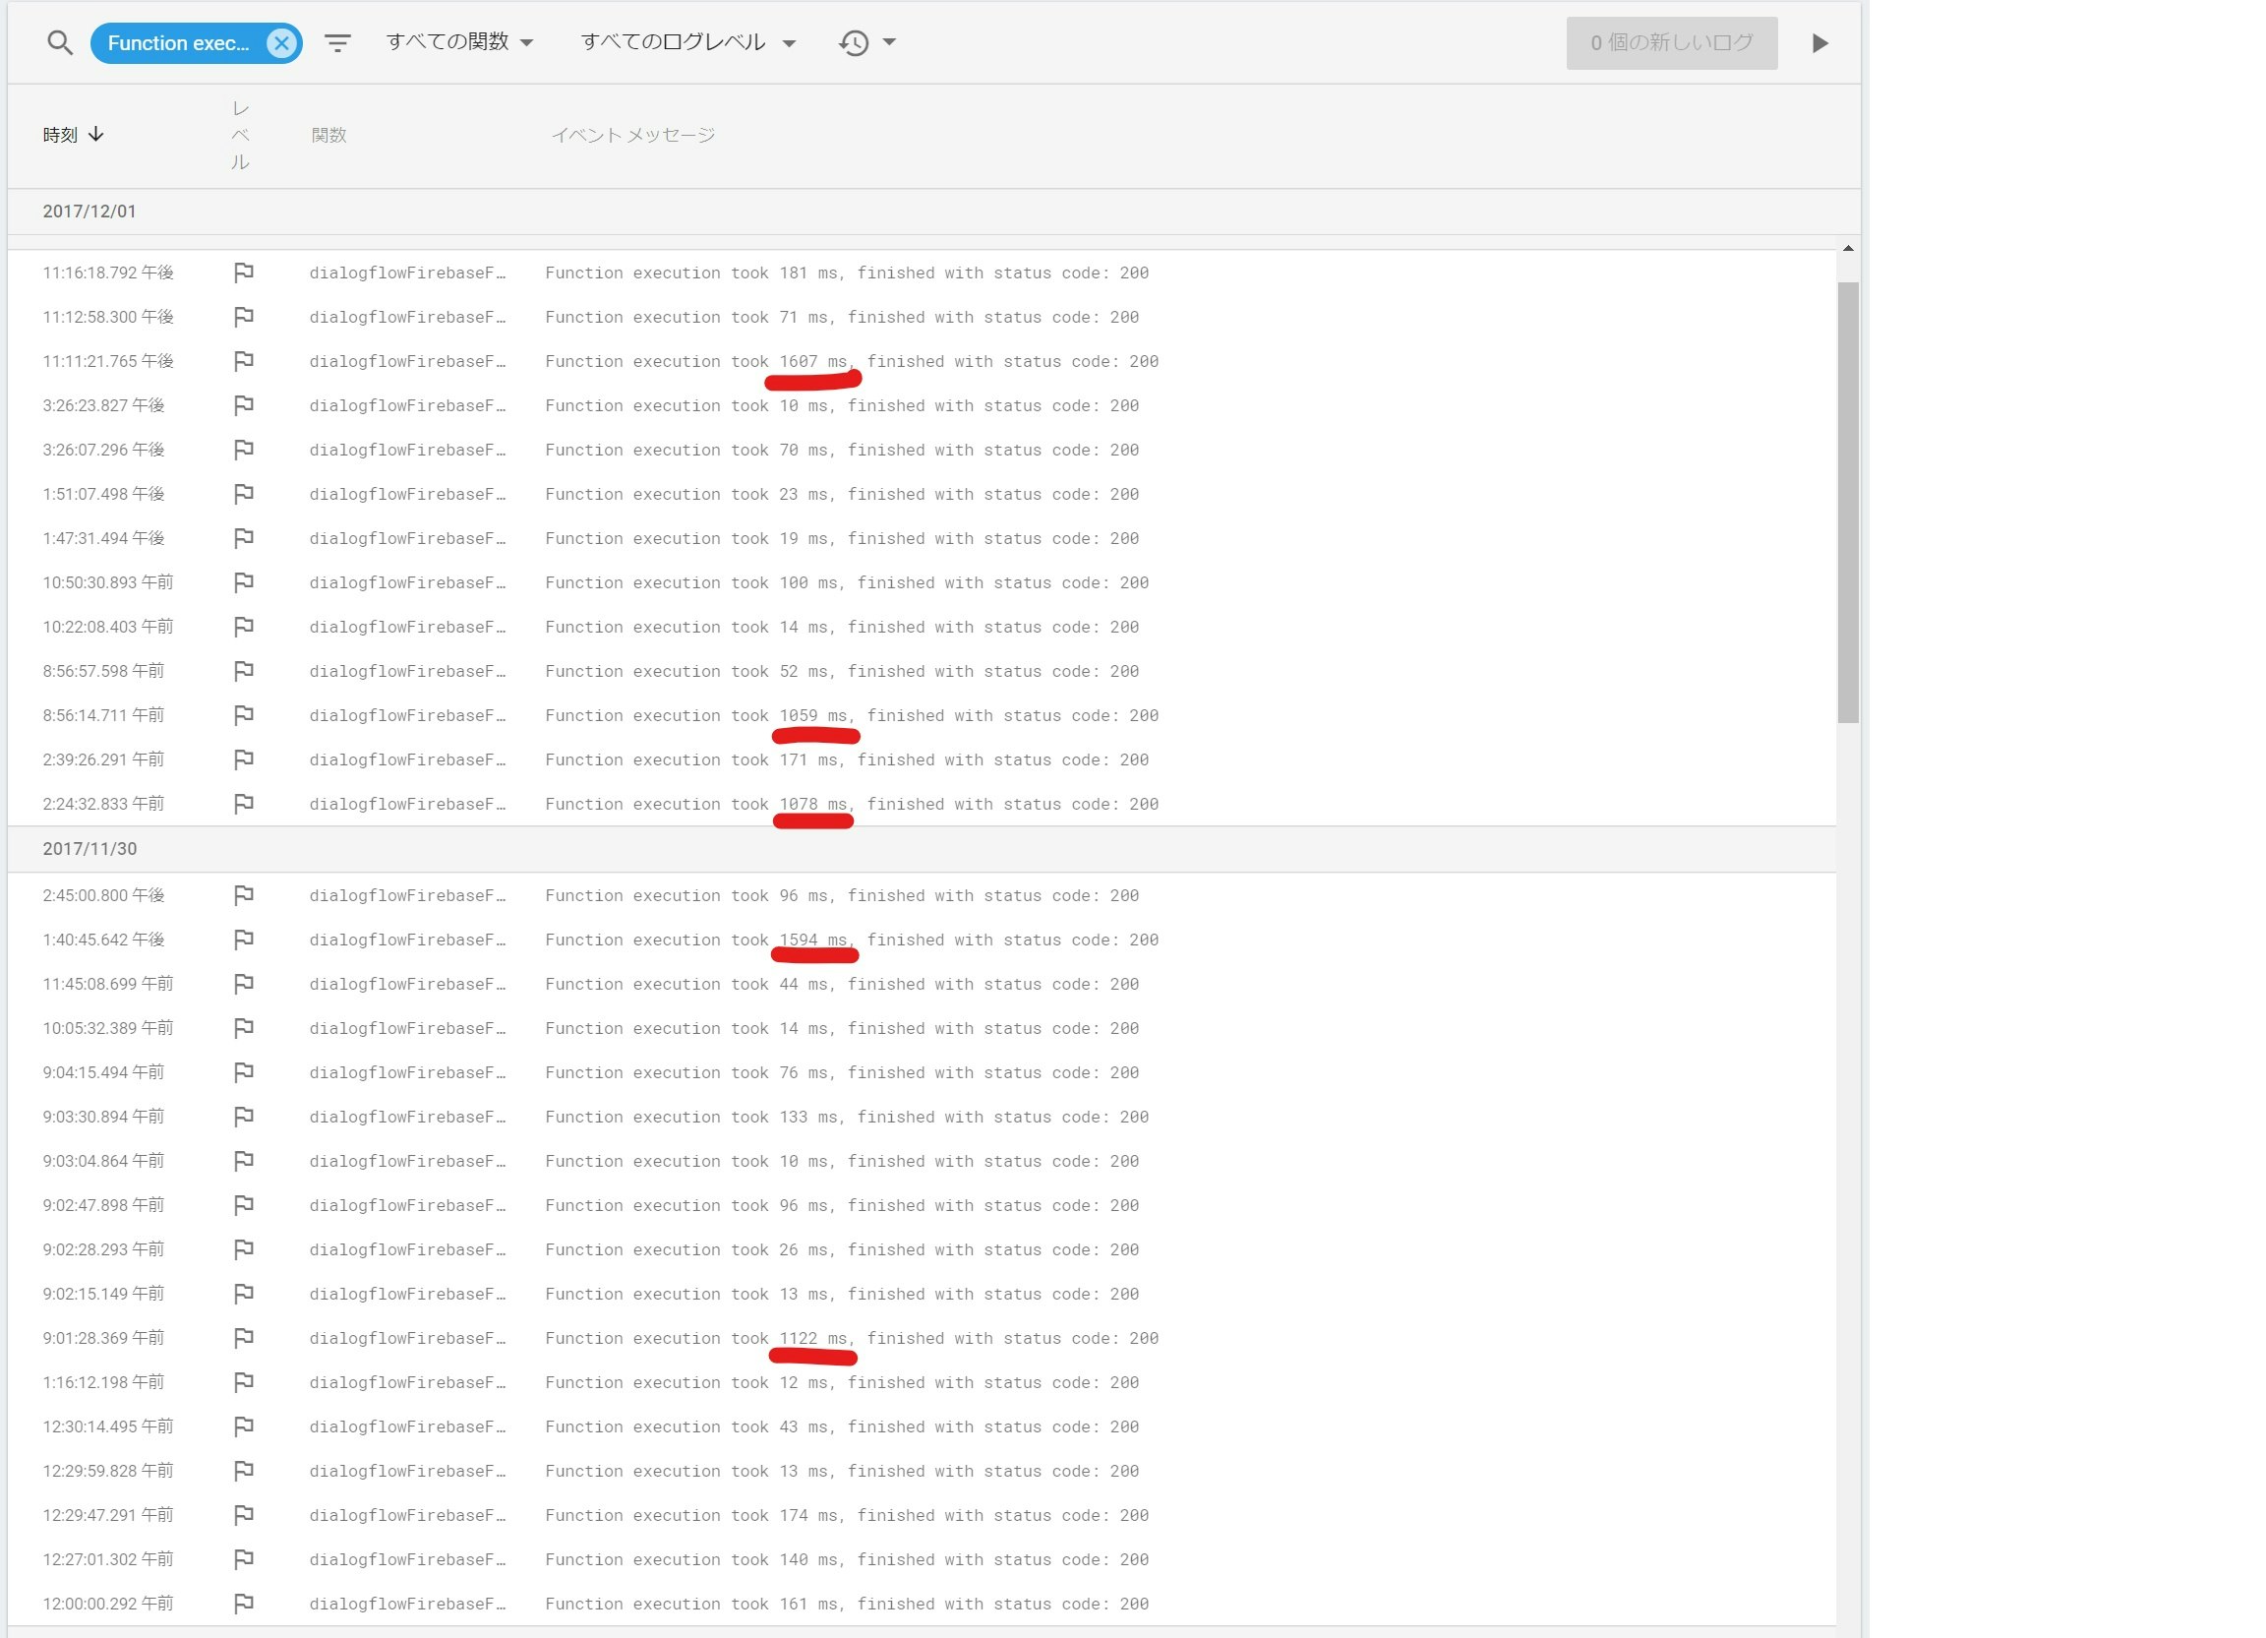Viewport: 2266px width, 1638px height.
Task: Click the play arrow to stream logs
Action: (1820, 42)
